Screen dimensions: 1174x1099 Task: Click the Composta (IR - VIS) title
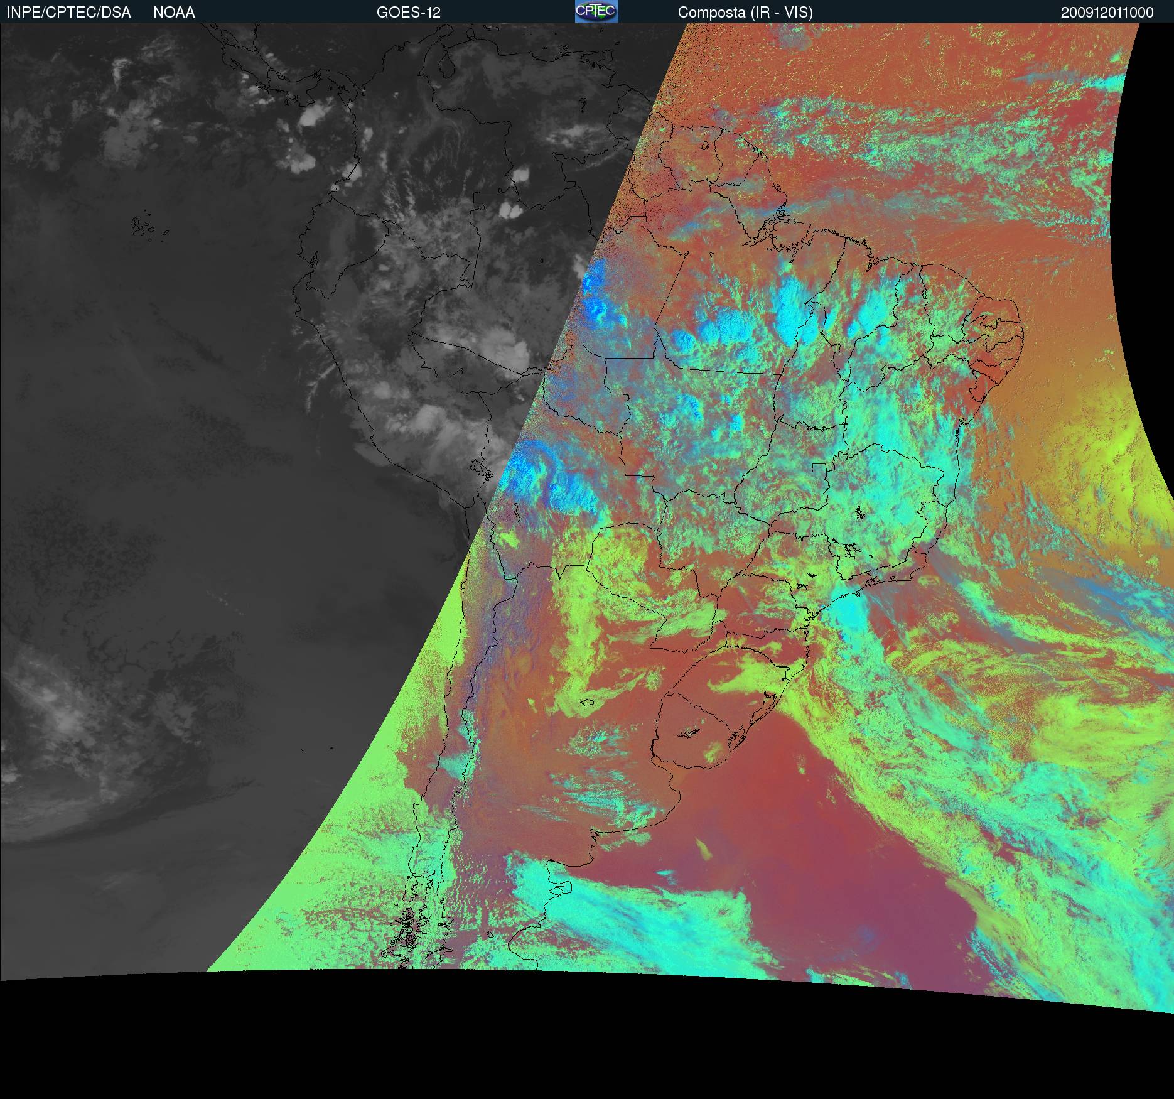point(745,13)
